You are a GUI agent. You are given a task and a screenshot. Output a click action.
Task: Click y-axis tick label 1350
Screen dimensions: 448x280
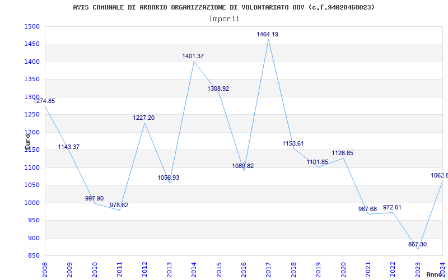pos(32,80)
